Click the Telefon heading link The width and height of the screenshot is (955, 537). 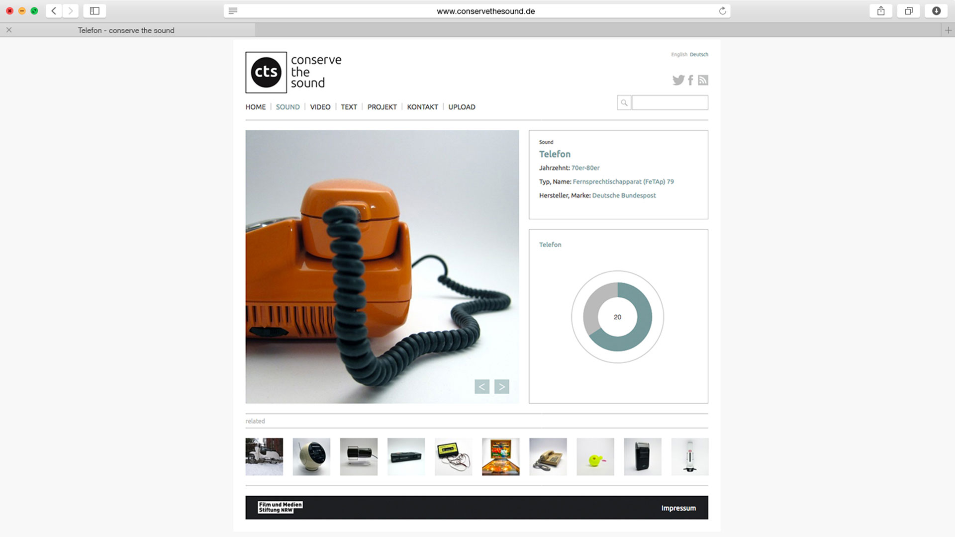pos(555,154)
